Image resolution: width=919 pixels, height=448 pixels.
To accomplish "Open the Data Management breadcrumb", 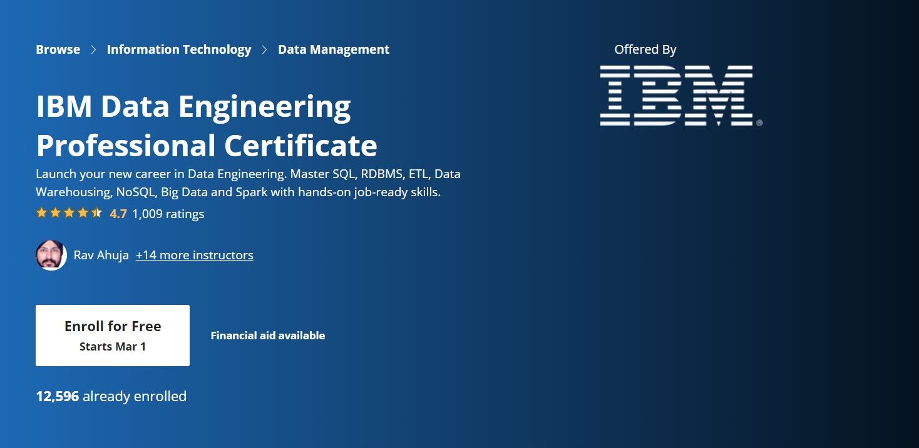I will [334, 49].
